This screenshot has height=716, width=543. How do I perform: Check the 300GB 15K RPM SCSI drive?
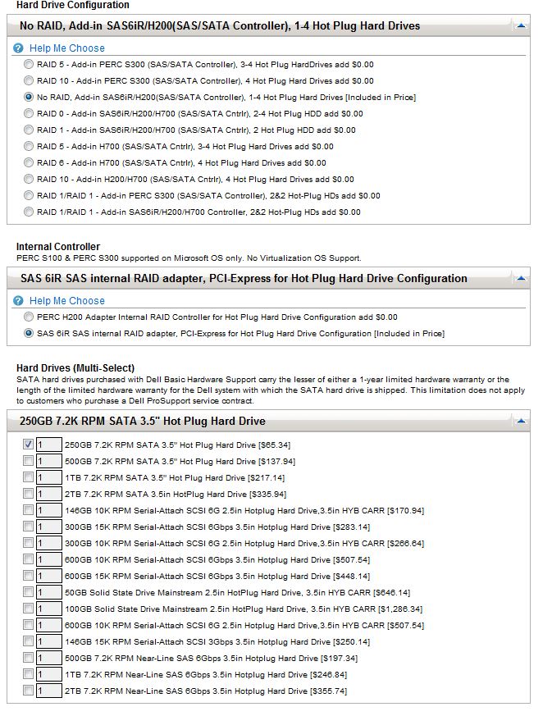29,527
